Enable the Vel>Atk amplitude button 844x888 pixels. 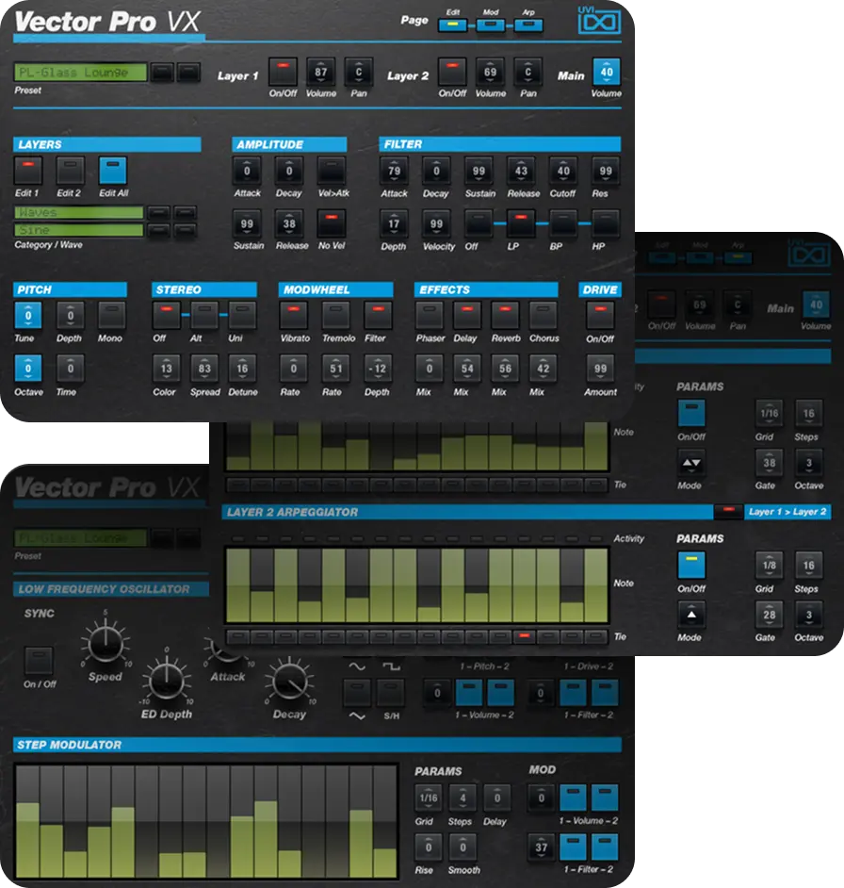point(332,171)
